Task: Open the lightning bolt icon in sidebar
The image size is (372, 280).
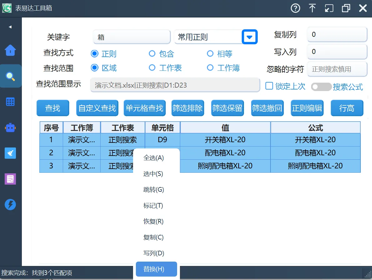Action: (x=10, y=205)
